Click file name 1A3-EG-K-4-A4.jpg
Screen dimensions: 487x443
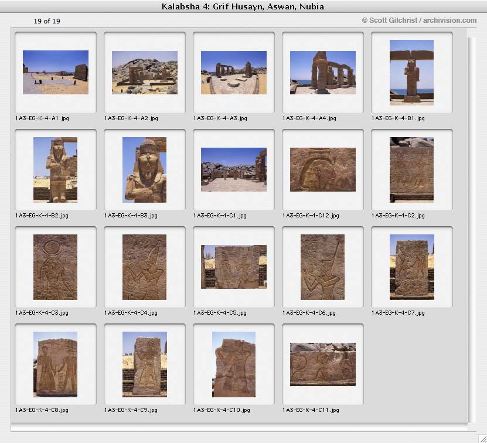pos(309,118)
